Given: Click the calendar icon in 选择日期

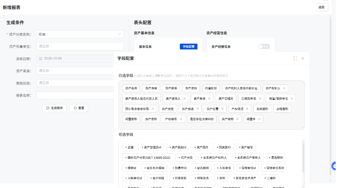Looking at the screenshot, I should tap(41, 58).
